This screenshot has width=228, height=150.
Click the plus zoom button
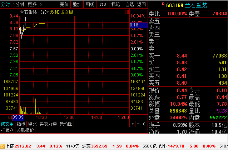(x=133, y=124)
